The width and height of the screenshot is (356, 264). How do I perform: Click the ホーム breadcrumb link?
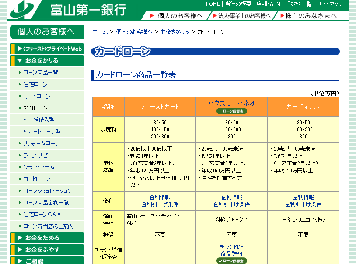98,32
